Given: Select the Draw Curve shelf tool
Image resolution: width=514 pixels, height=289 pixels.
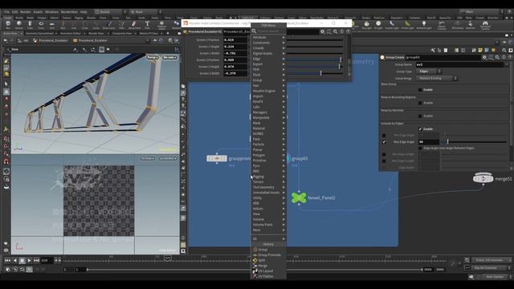Looking at the screenshot, I should [x=109, y=25].
